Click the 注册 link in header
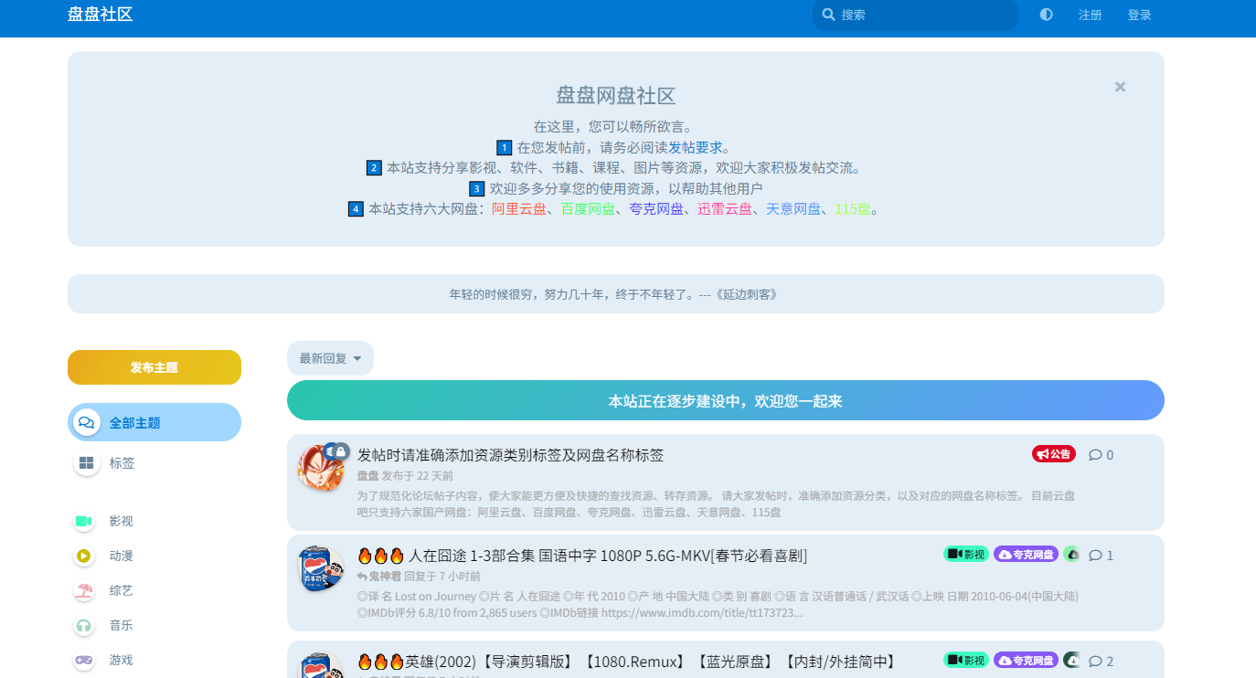This screenshot has width=1256, height=678. tap(1090, 15)
